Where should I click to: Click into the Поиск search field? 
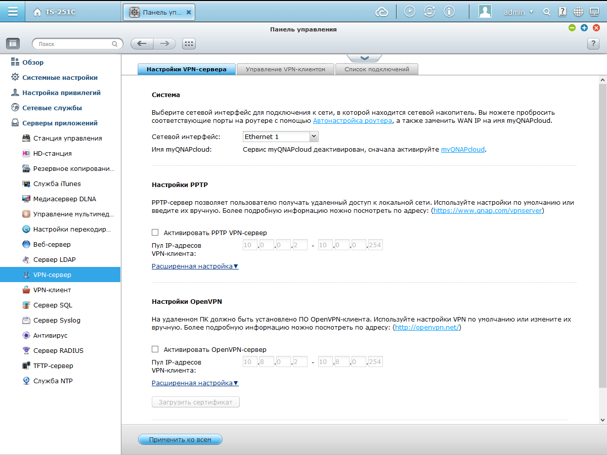(77, 44)
